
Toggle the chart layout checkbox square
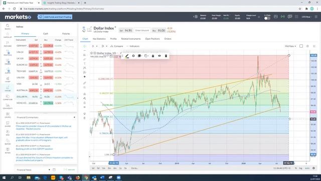click(x=301, y=46)
